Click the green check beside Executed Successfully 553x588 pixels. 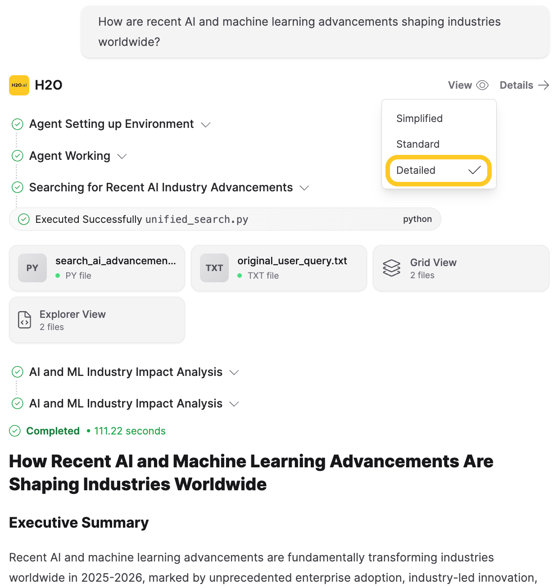click(x=23, y=219)
